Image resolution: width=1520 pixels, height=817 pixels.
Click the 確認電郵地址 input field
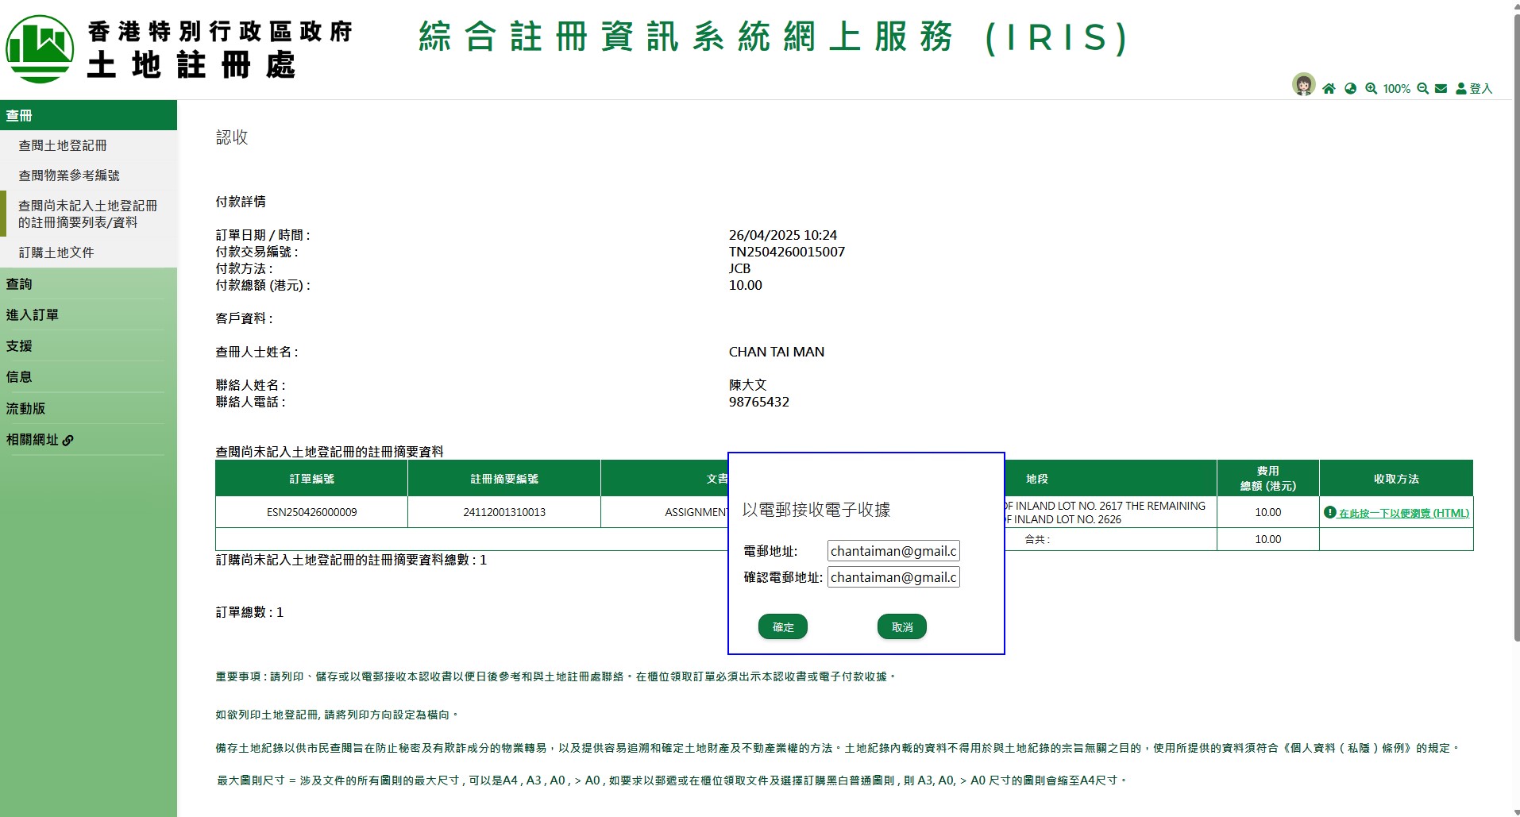coord(893,577)
